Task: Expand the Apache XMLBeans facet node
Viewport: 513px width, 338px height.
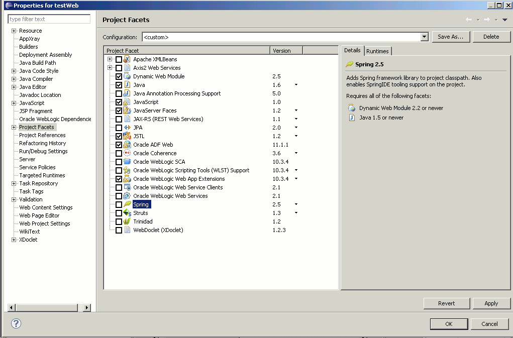Action: 110,59
